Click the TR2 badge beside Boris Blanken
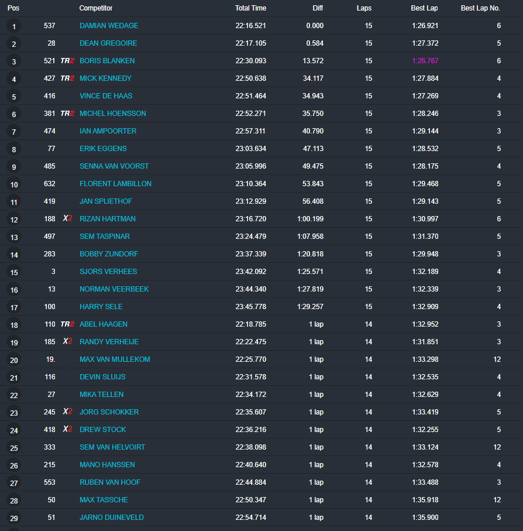 [x=67, y=61]
